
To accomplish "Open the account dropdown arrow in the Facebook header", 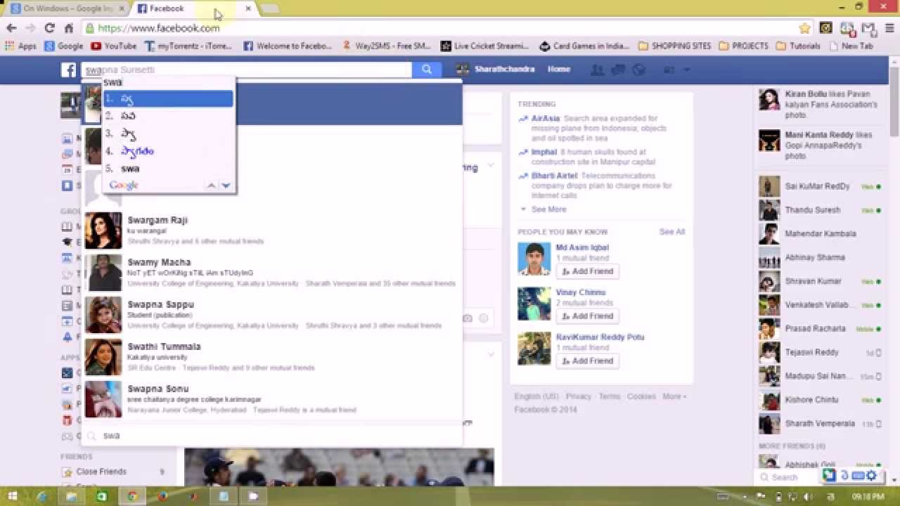I will (x=687, y=70).
